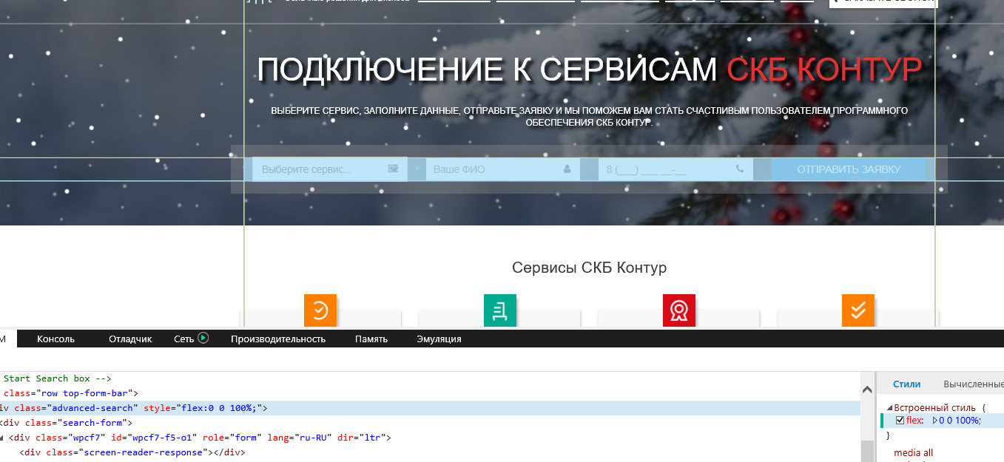Viewport: 1004px width, 462px height.
Task: Switch to the Вычисленные styles tab
Action: tap(973, 384)
